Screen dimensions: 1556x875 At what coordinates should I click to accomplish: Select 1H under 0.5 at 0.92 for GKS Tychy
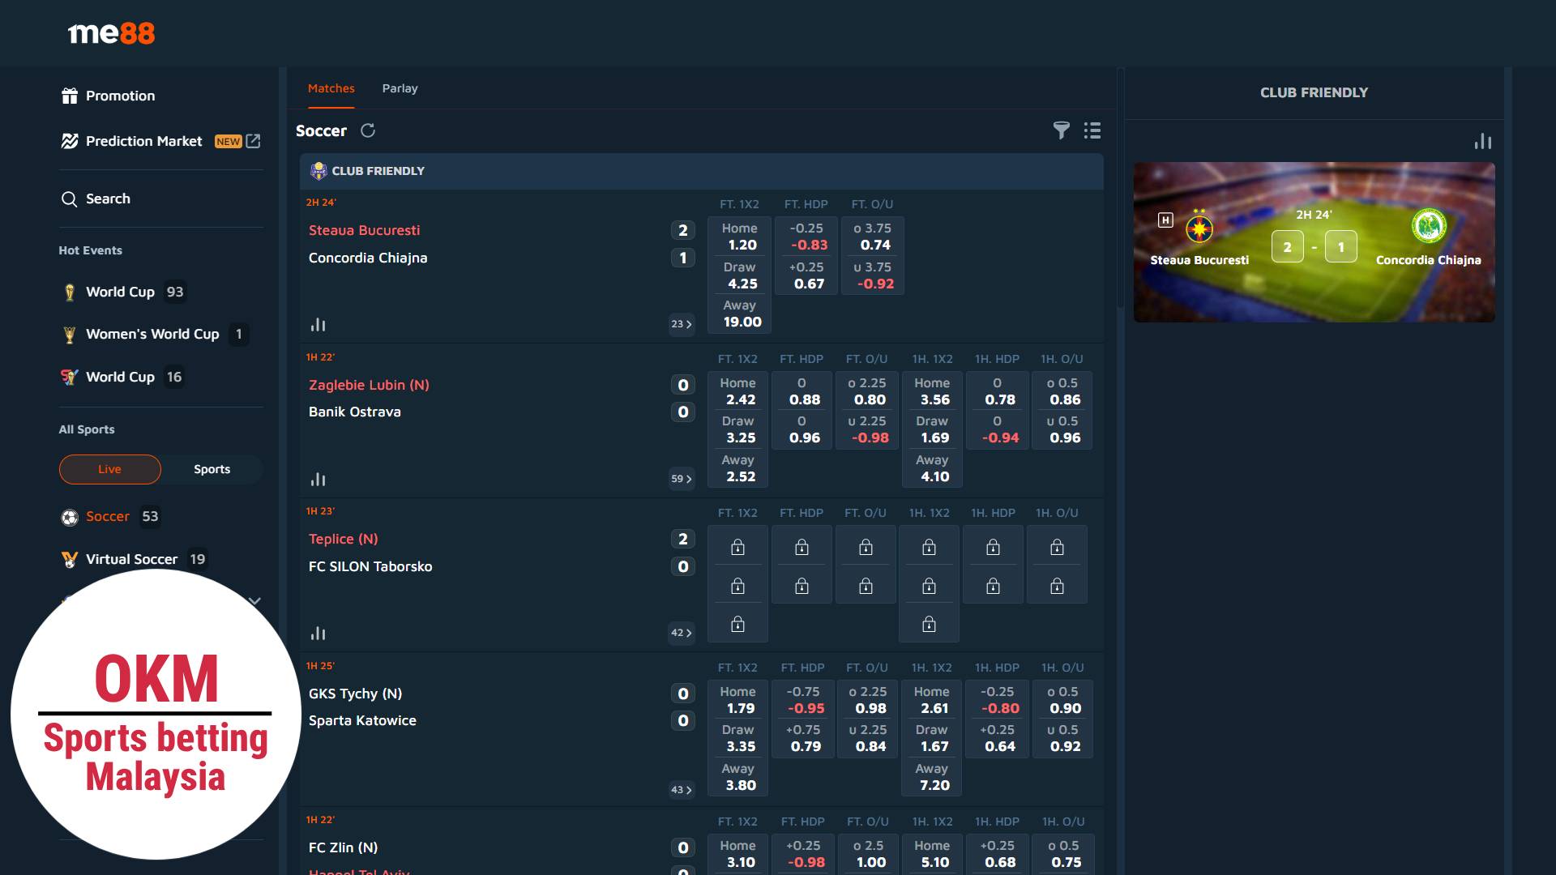point(1062,738)
